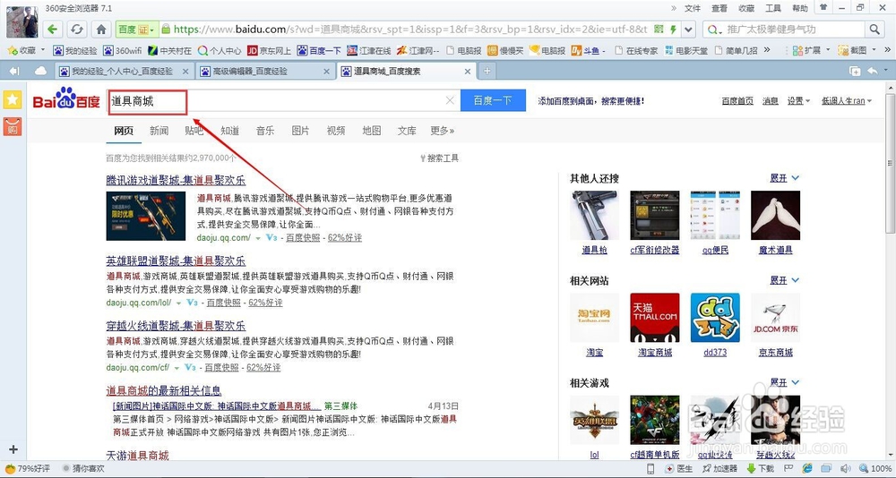
Task: Open the 加速器 accelerator icon
Action: point(720,469)
